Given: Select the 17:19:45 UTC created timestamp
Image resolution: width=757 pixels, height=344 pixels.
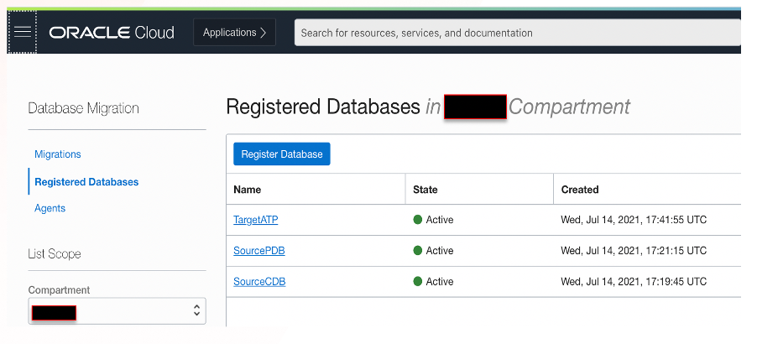Looking at the screenshot, I should click(634, 281).
